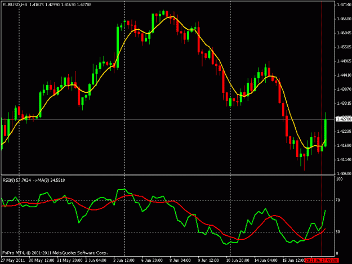Click the highlighted current price tag 1.42708

[x=344, y=119]
